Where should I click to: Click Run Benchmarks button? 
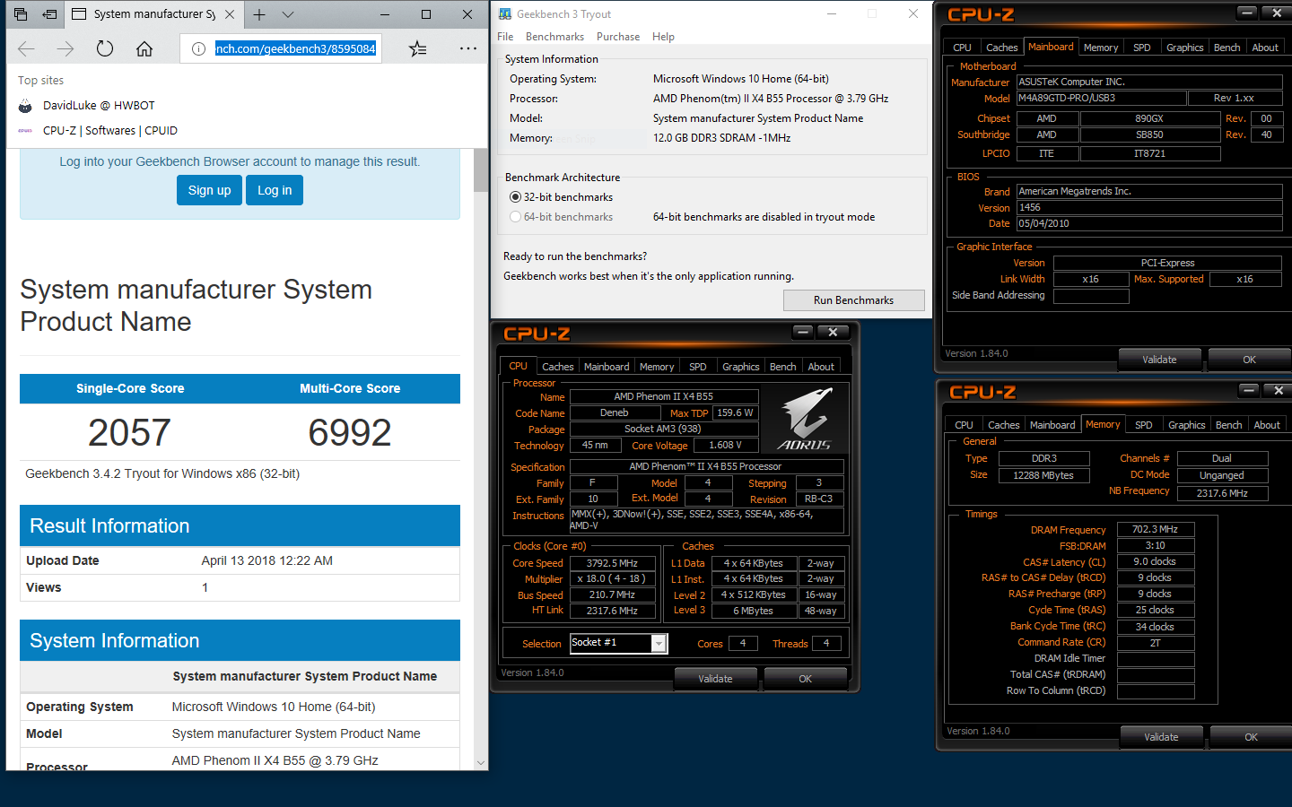(x=853, y=300)
